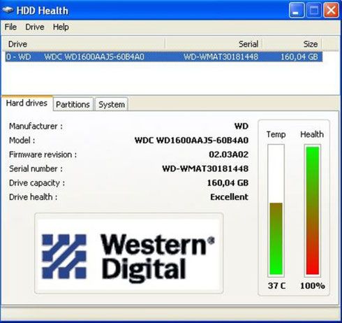Screen dimensions: 342x323
Task: Click the Manufacturer : label
Action: pyautogui.click(x=36, y=127)
